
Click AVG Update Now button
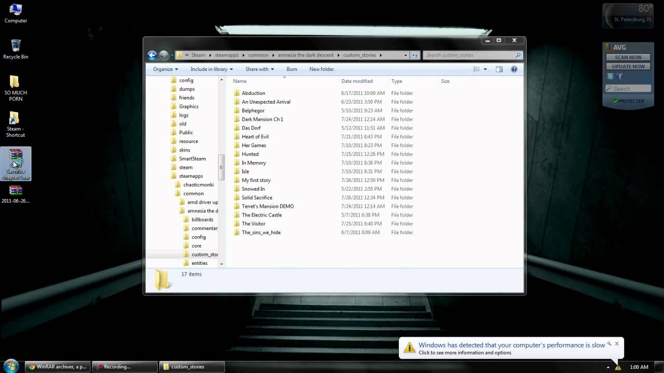point(628,66)
